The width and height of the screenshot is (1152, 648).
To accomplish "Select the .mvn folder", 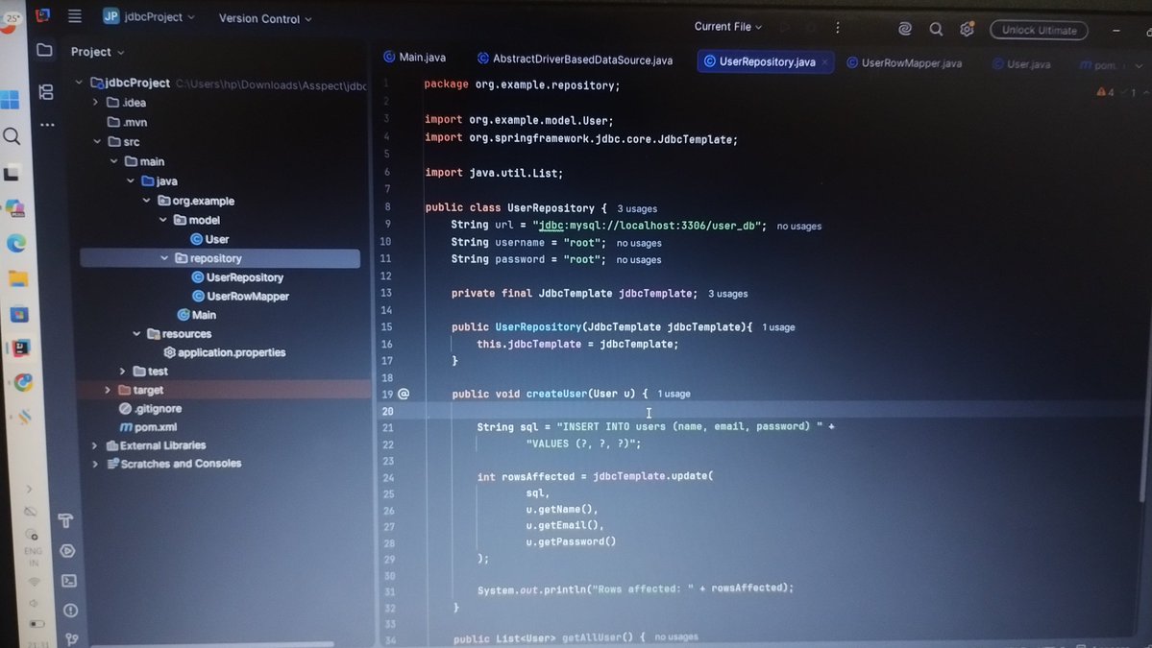I will point(127,122).
